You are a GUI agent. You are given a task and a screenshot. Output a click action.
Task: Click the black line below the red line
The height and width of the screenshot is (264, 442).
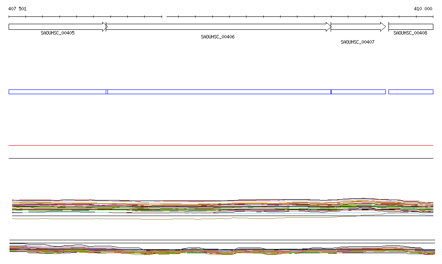click(x=221, y=158)
